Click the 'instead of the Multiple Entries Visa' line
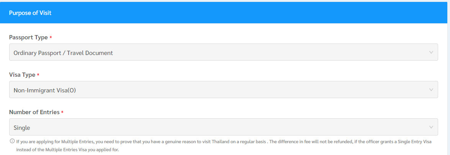 coord(67,150)
